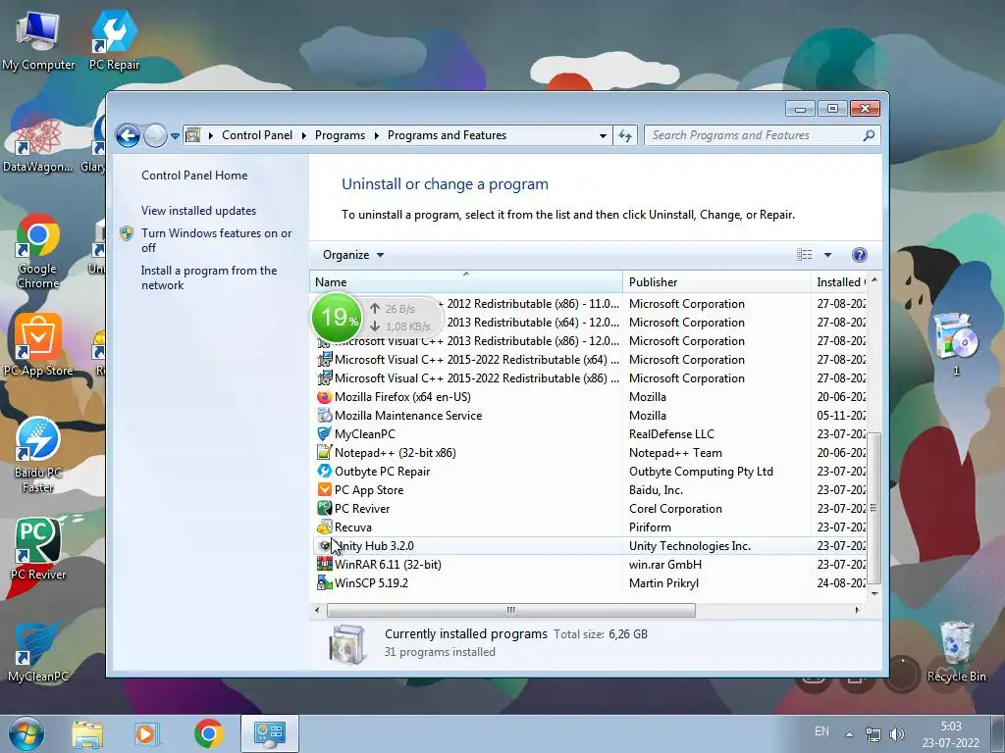Click the horizontal scrollbar left arrow

click(317, 610)
